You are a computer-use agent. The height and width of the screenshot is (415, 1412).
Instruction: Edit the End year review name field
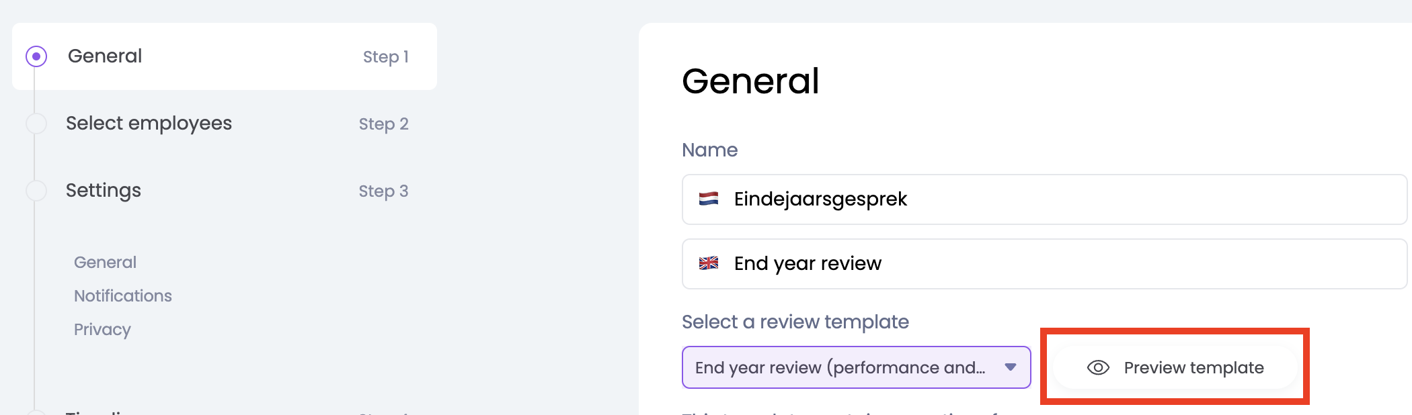[x=1049, y=263]
